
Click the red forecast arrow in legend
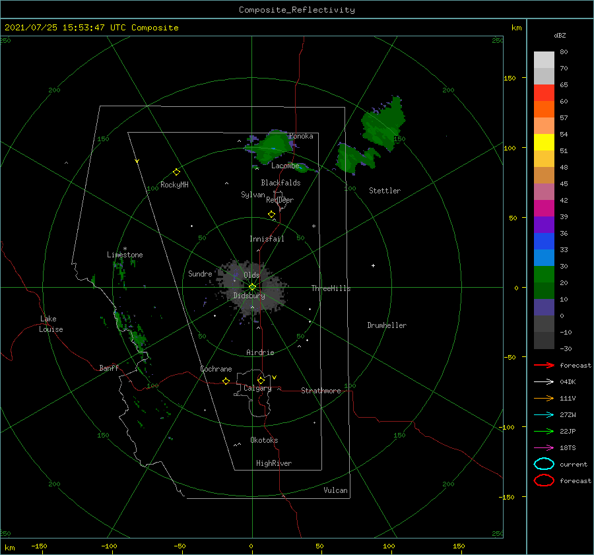[544, 365]
